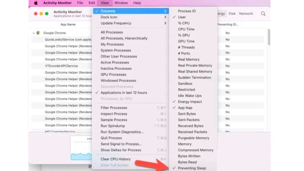The width and height of the screenshot is (304, 171).
Task: Enable the Purgeable Memory column
Action: (193, 138)
